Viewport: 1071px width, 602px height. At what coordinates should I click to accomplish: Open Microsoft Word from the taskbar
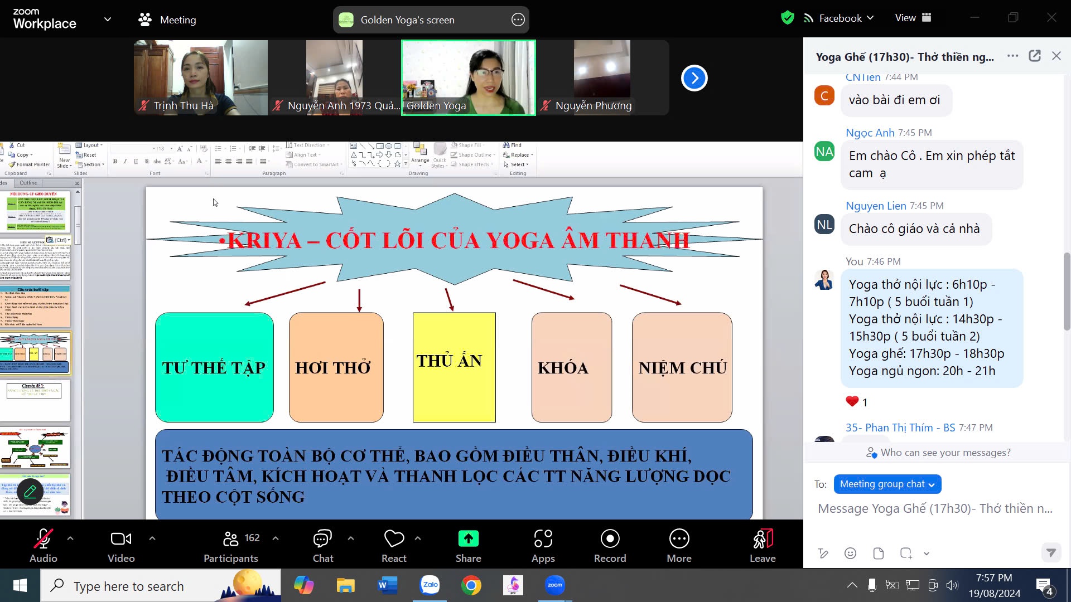(x=387, y=585)
